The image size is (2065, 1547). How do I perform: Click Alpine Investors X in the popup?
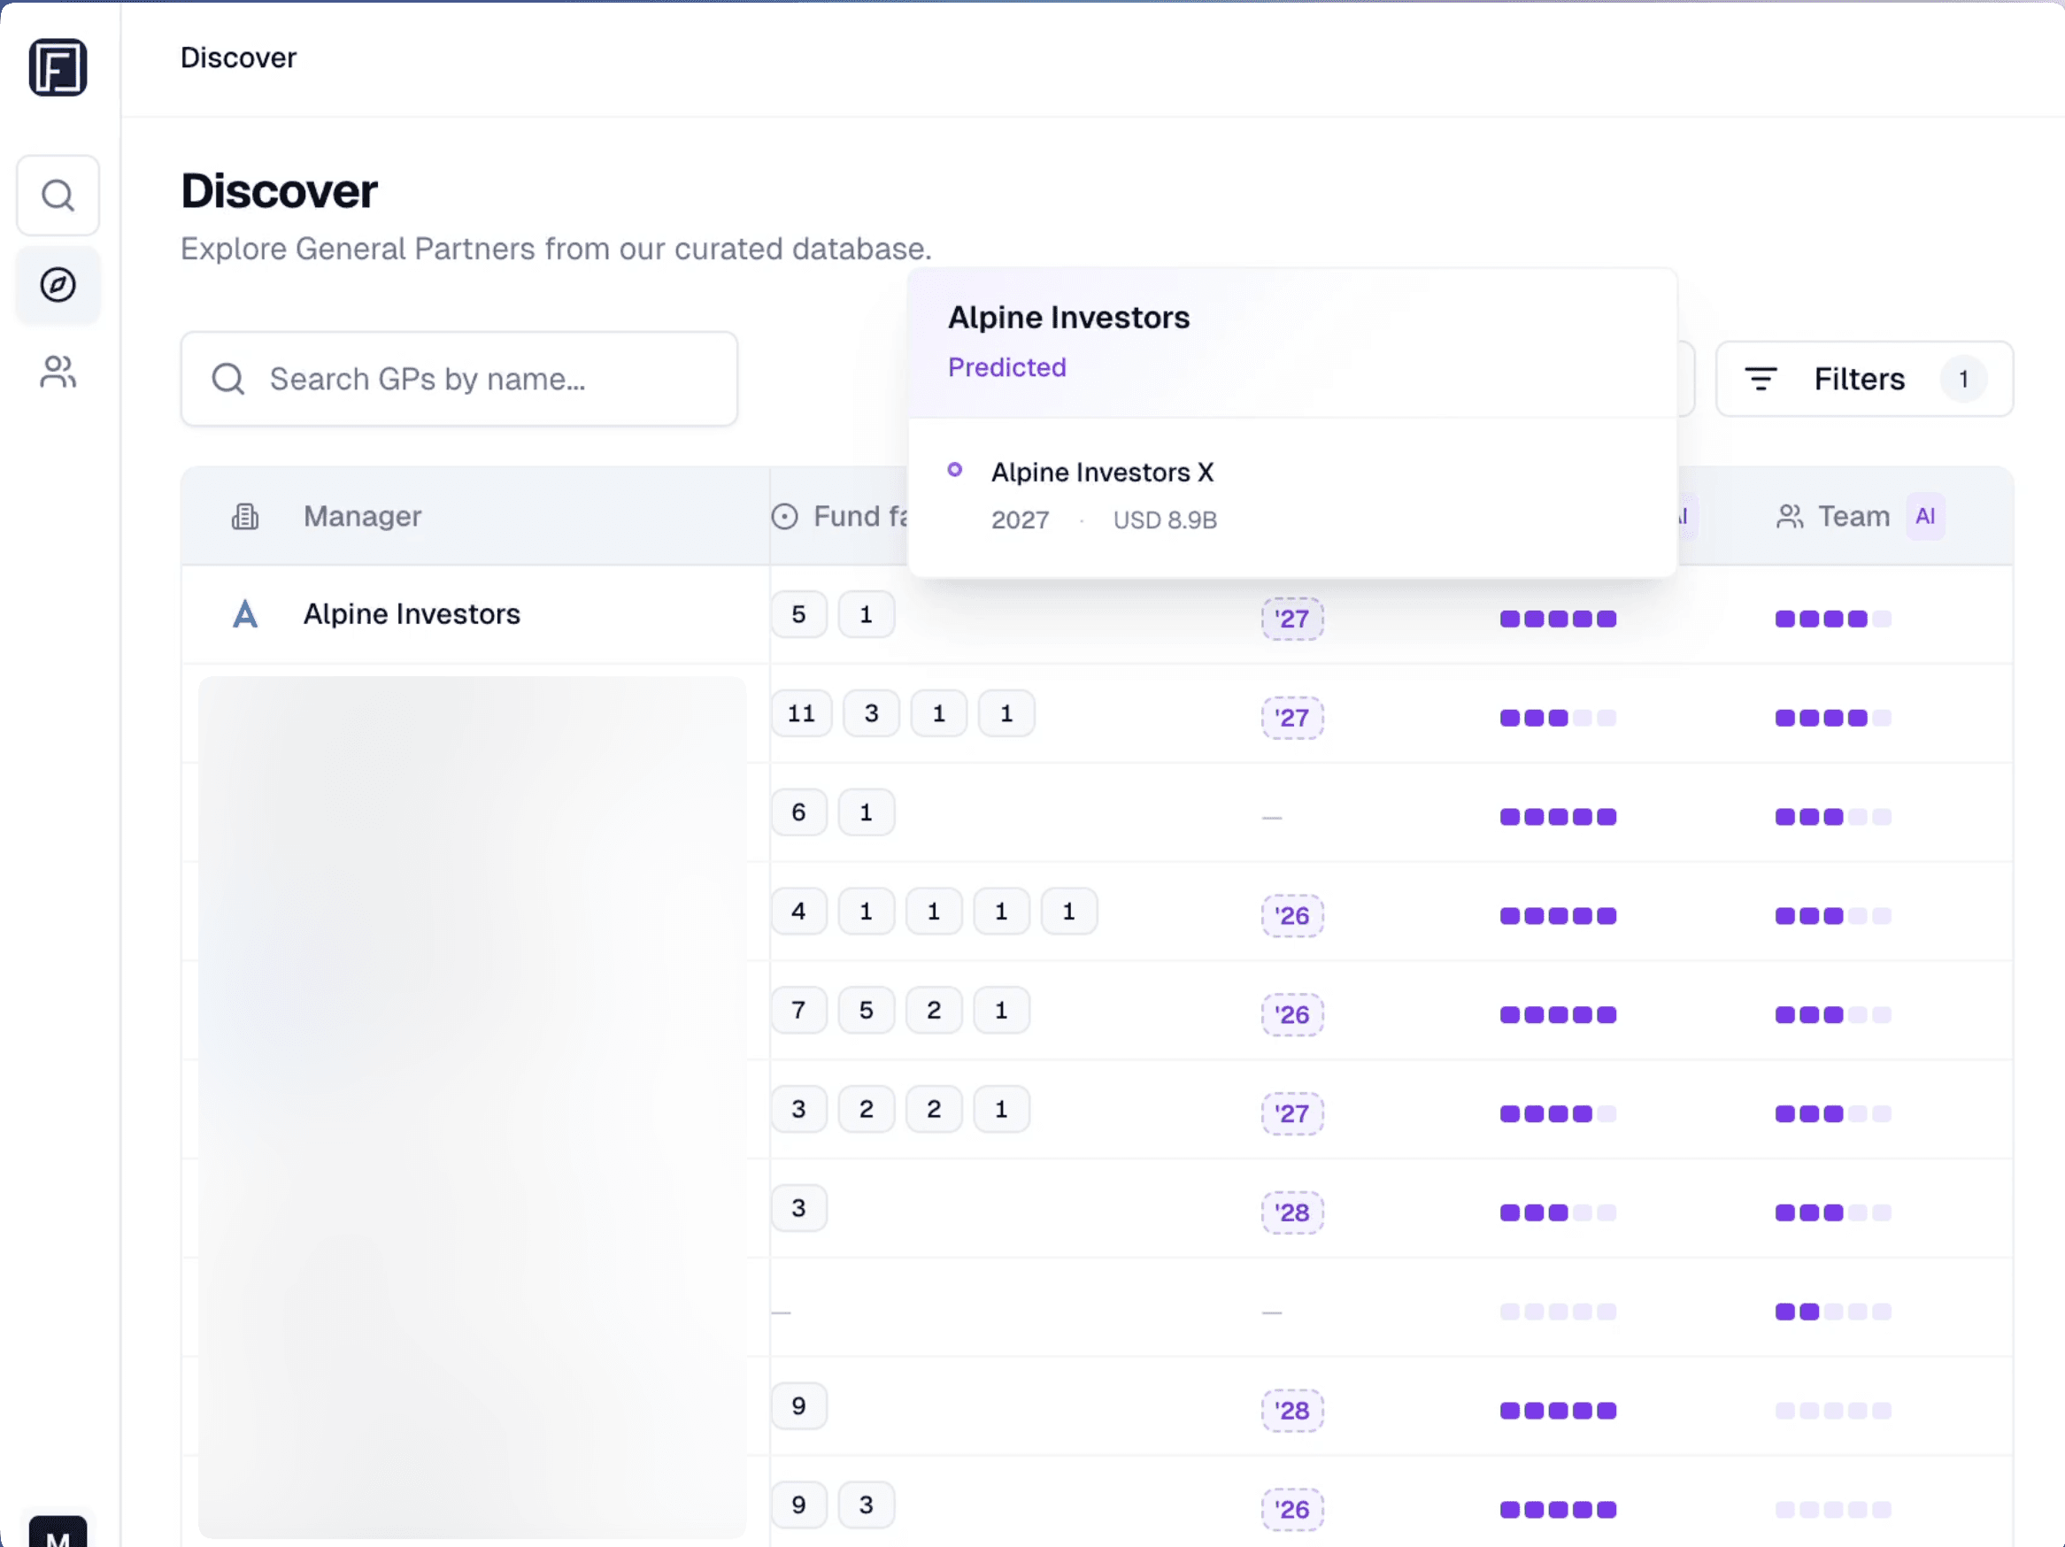click(x=1102, y=473)
